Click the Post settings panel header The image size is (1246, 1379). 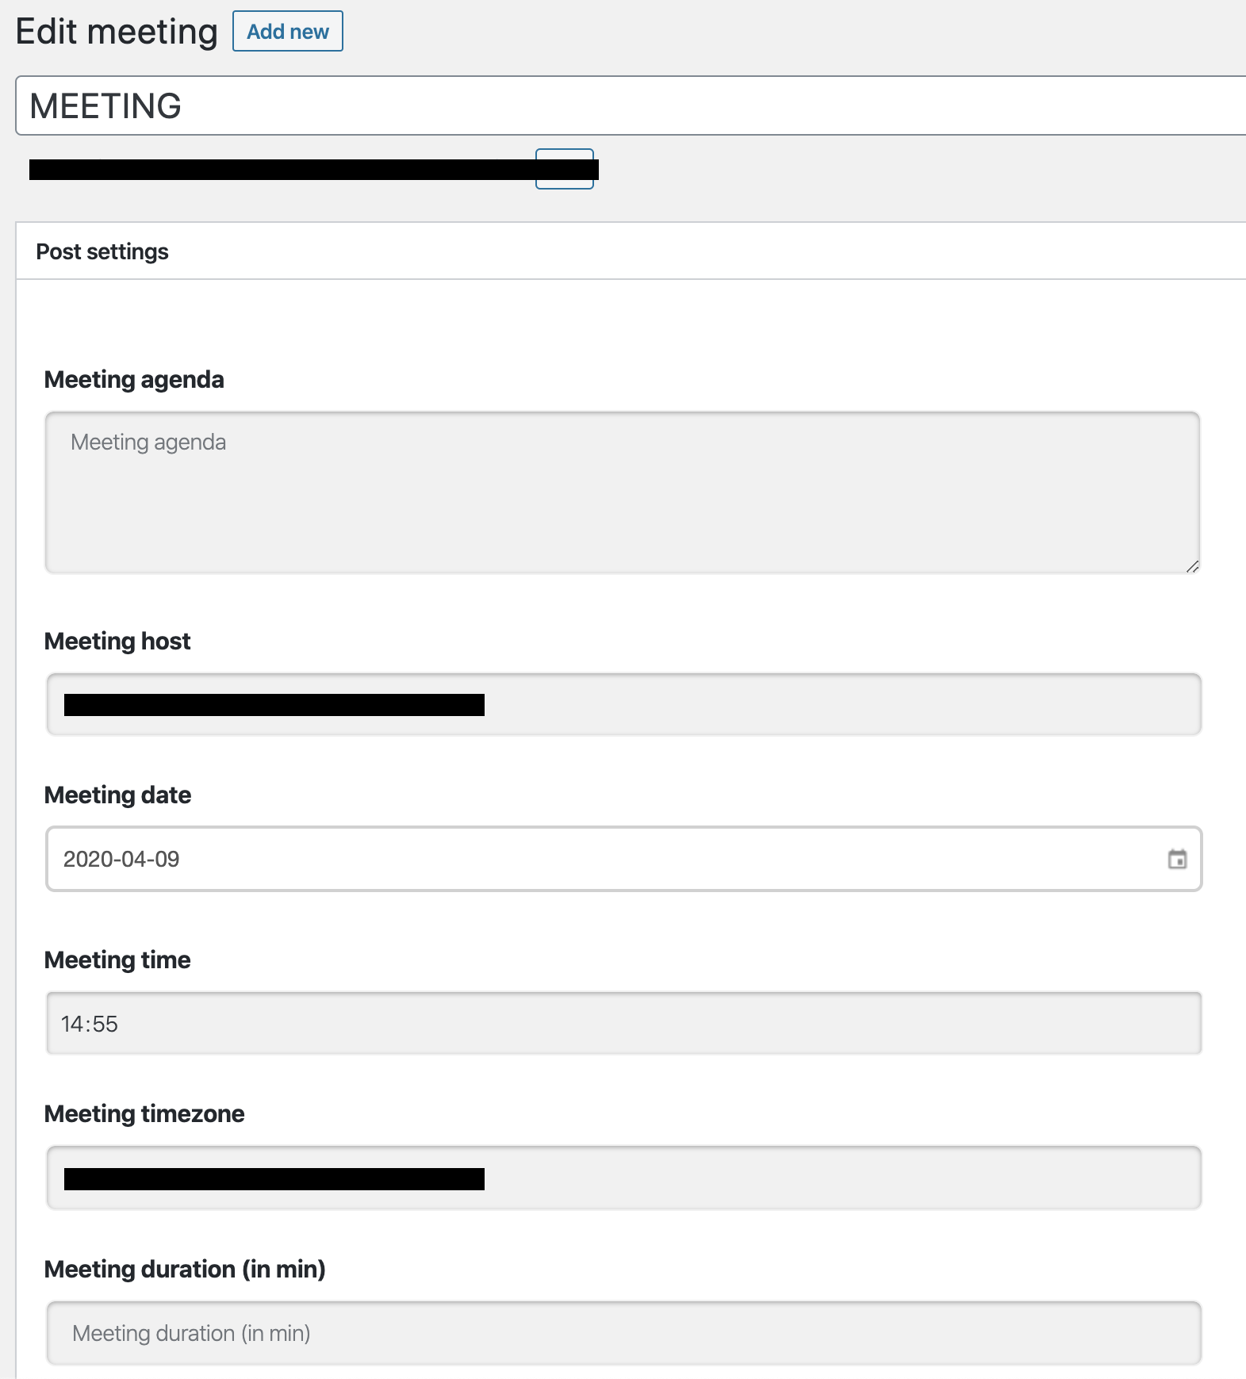[103, 251]
